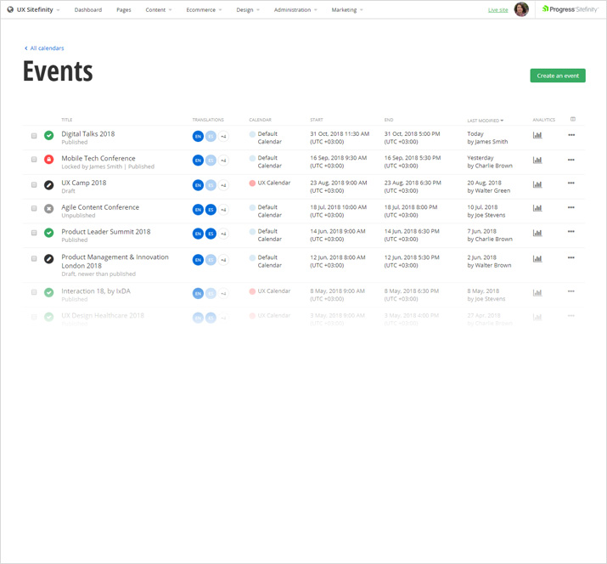The width and height of the screenshot is (607, 564).
Task: Select checkbox for Product Leader Summit 2018
Action: 34,233
